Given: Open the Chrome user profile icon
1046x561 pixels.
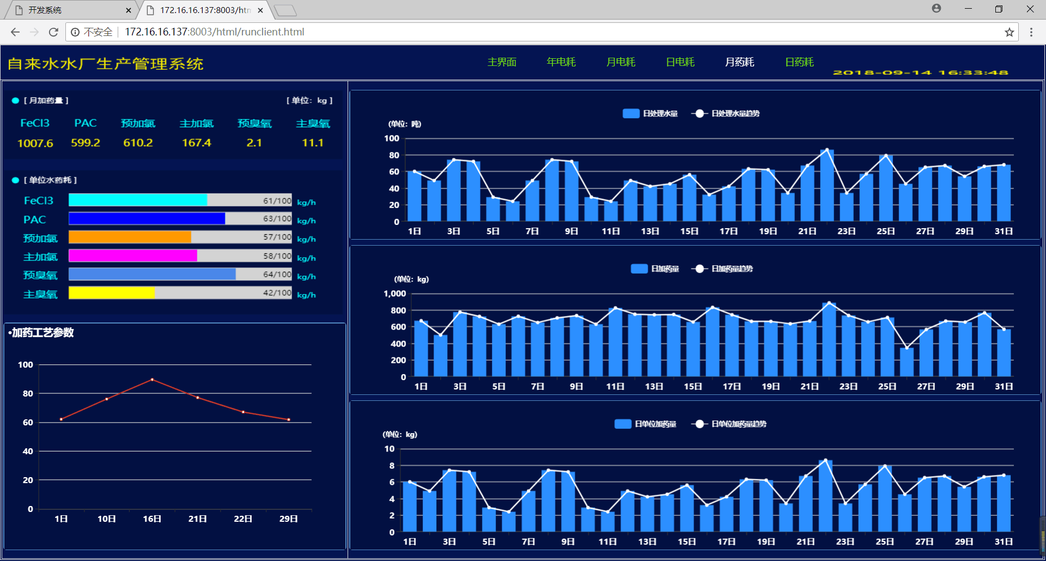Looking at the screenshot, I should tap(936, 8).
